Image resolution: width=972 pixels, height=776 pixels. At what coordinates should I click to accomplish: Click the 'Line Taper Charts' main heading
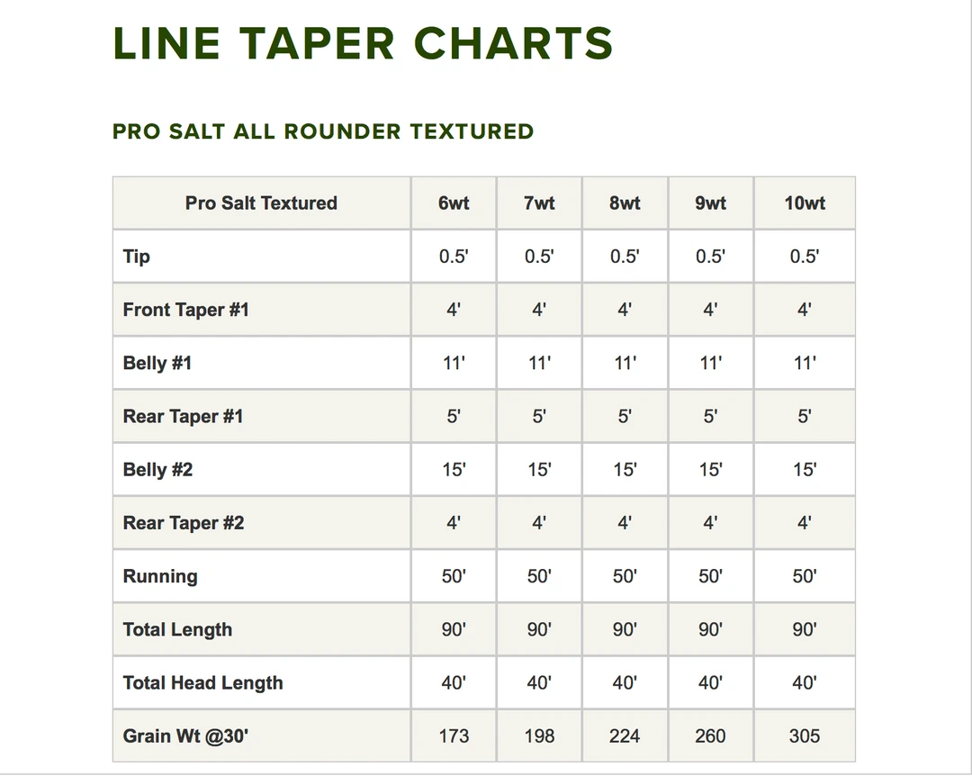(x=363, y=43)
